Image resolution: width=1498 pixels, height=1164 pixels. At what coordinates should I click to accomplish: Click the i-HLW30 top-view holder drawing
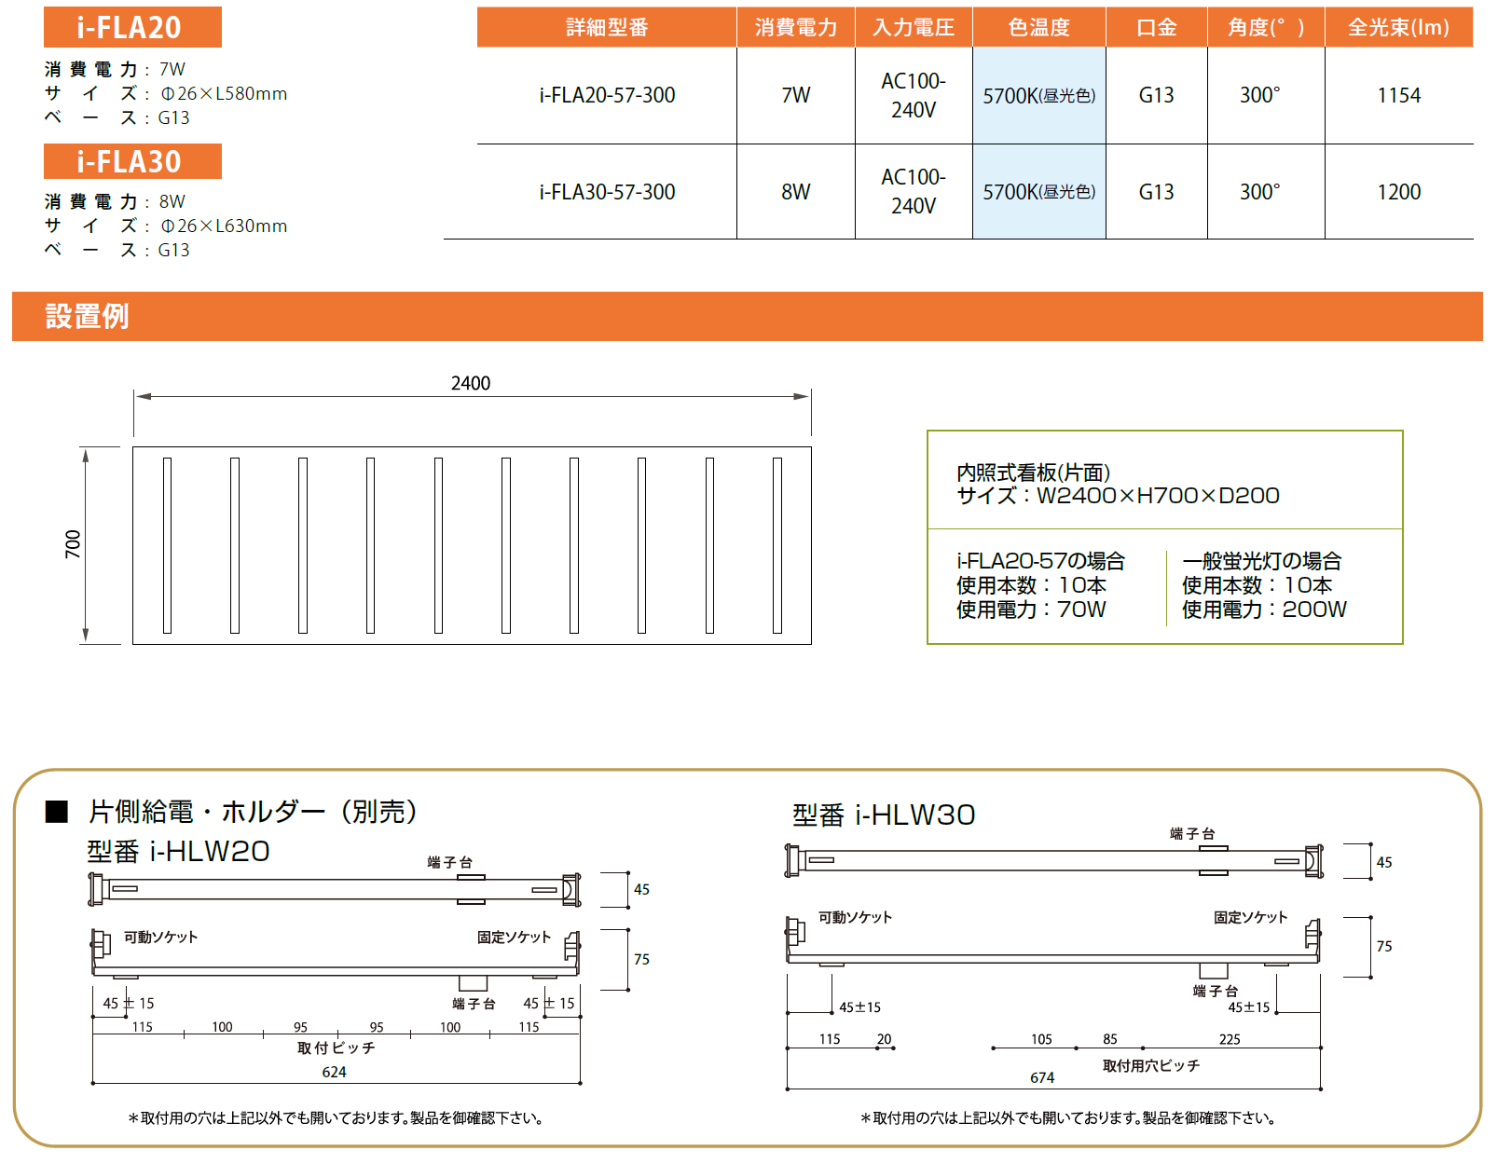point(1053,860)
